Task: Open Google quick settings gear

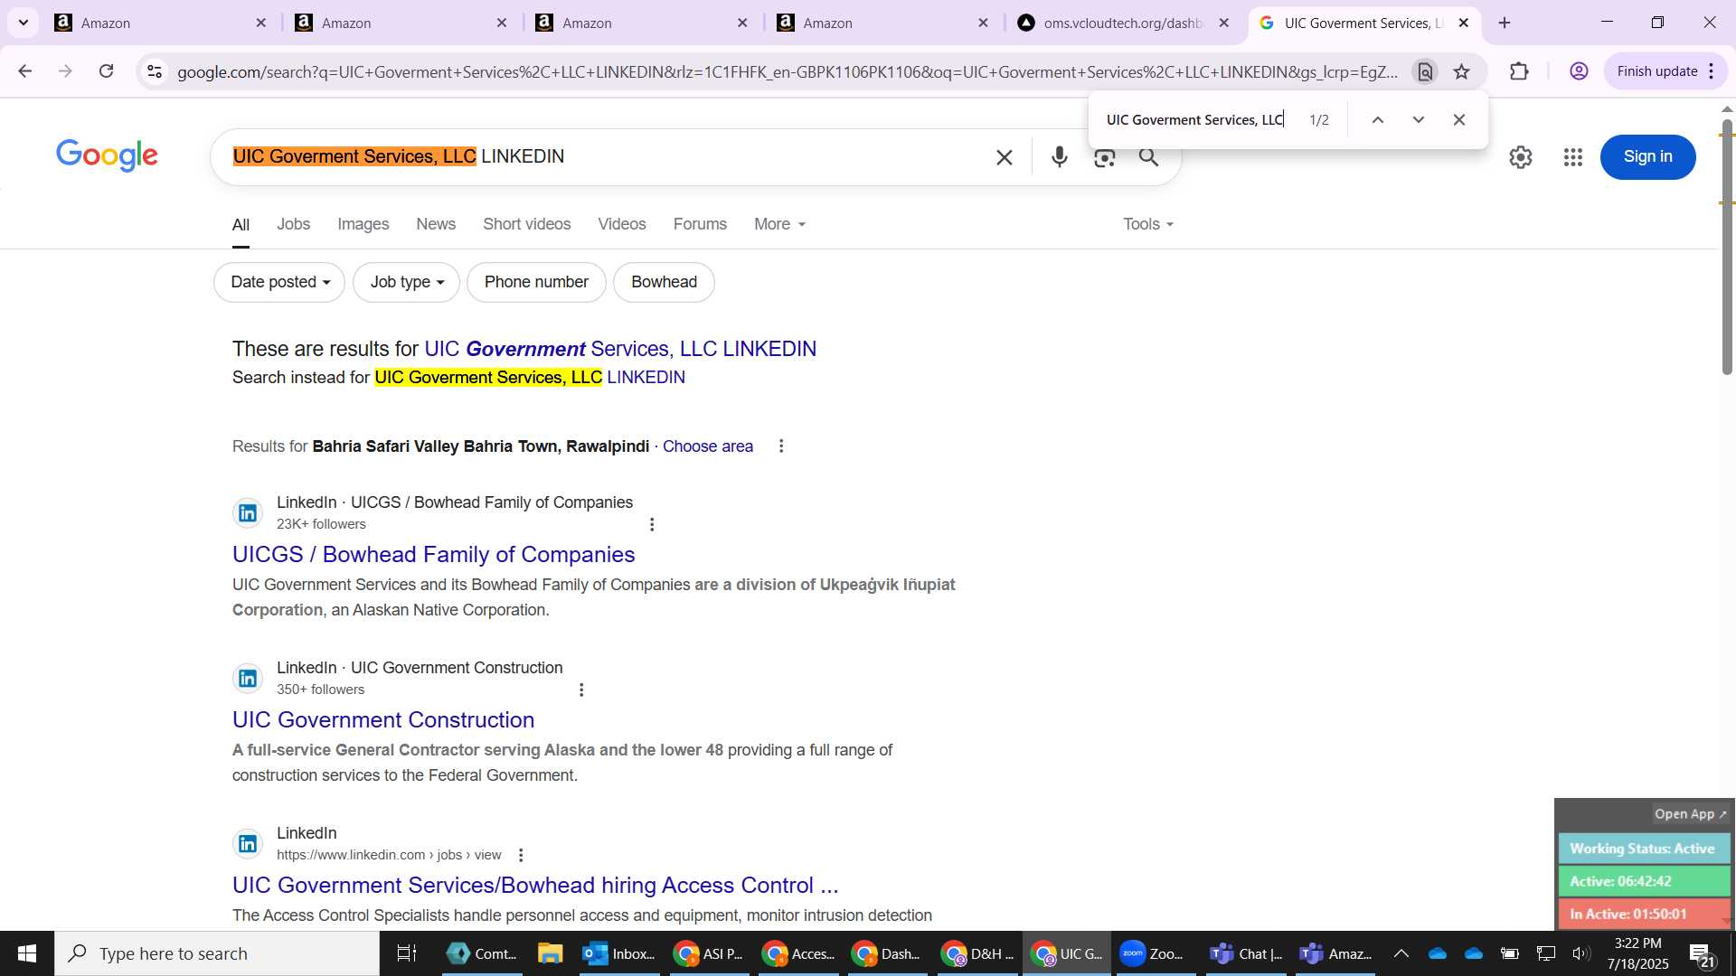Action: click(x=1521, y=157)
